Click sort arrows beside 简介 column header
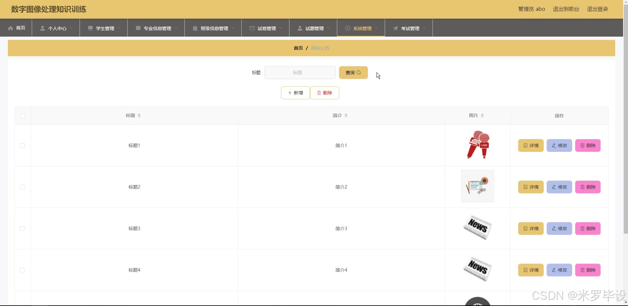The height and width of the screenshot is (306, 628). point(346,115)
